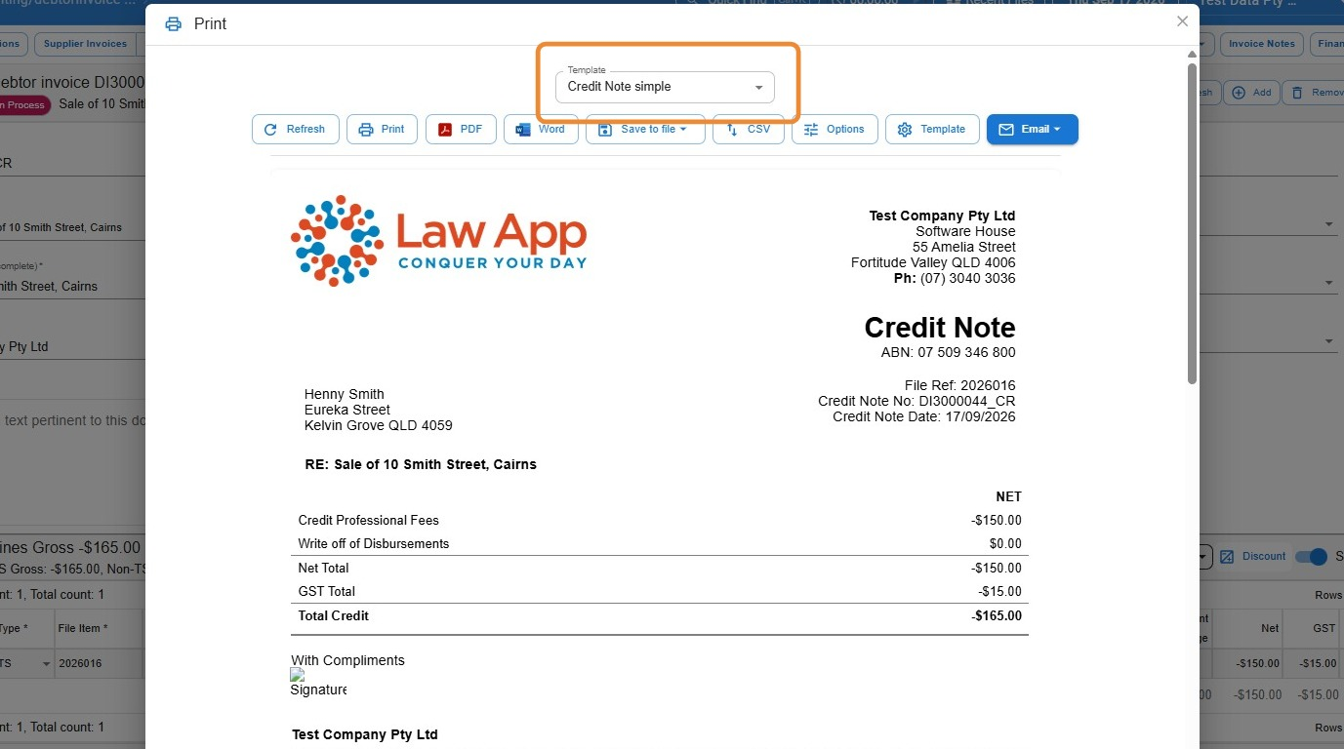The image size is (1344, 749).
Task: Click File Ref: 2026016 text
Action: click(959, 385)
